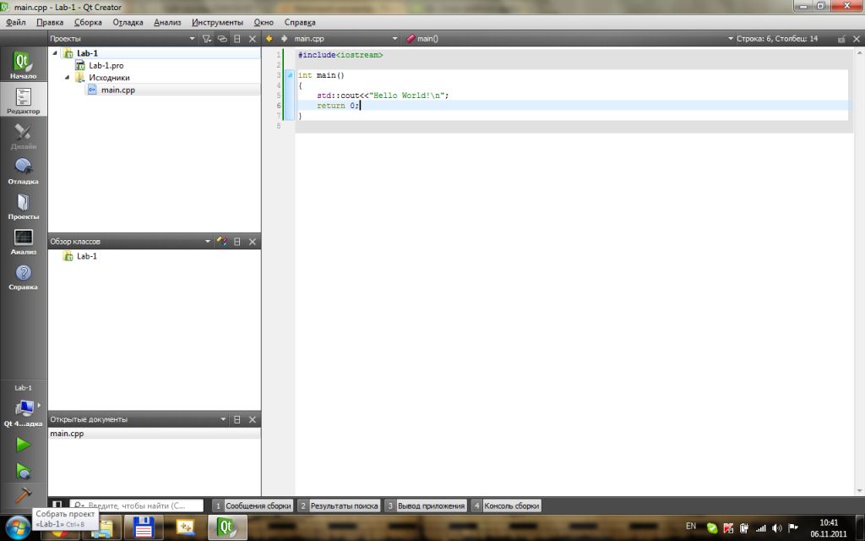
Task: Toggle class view display in Обзор классов header
Action: 222,241
